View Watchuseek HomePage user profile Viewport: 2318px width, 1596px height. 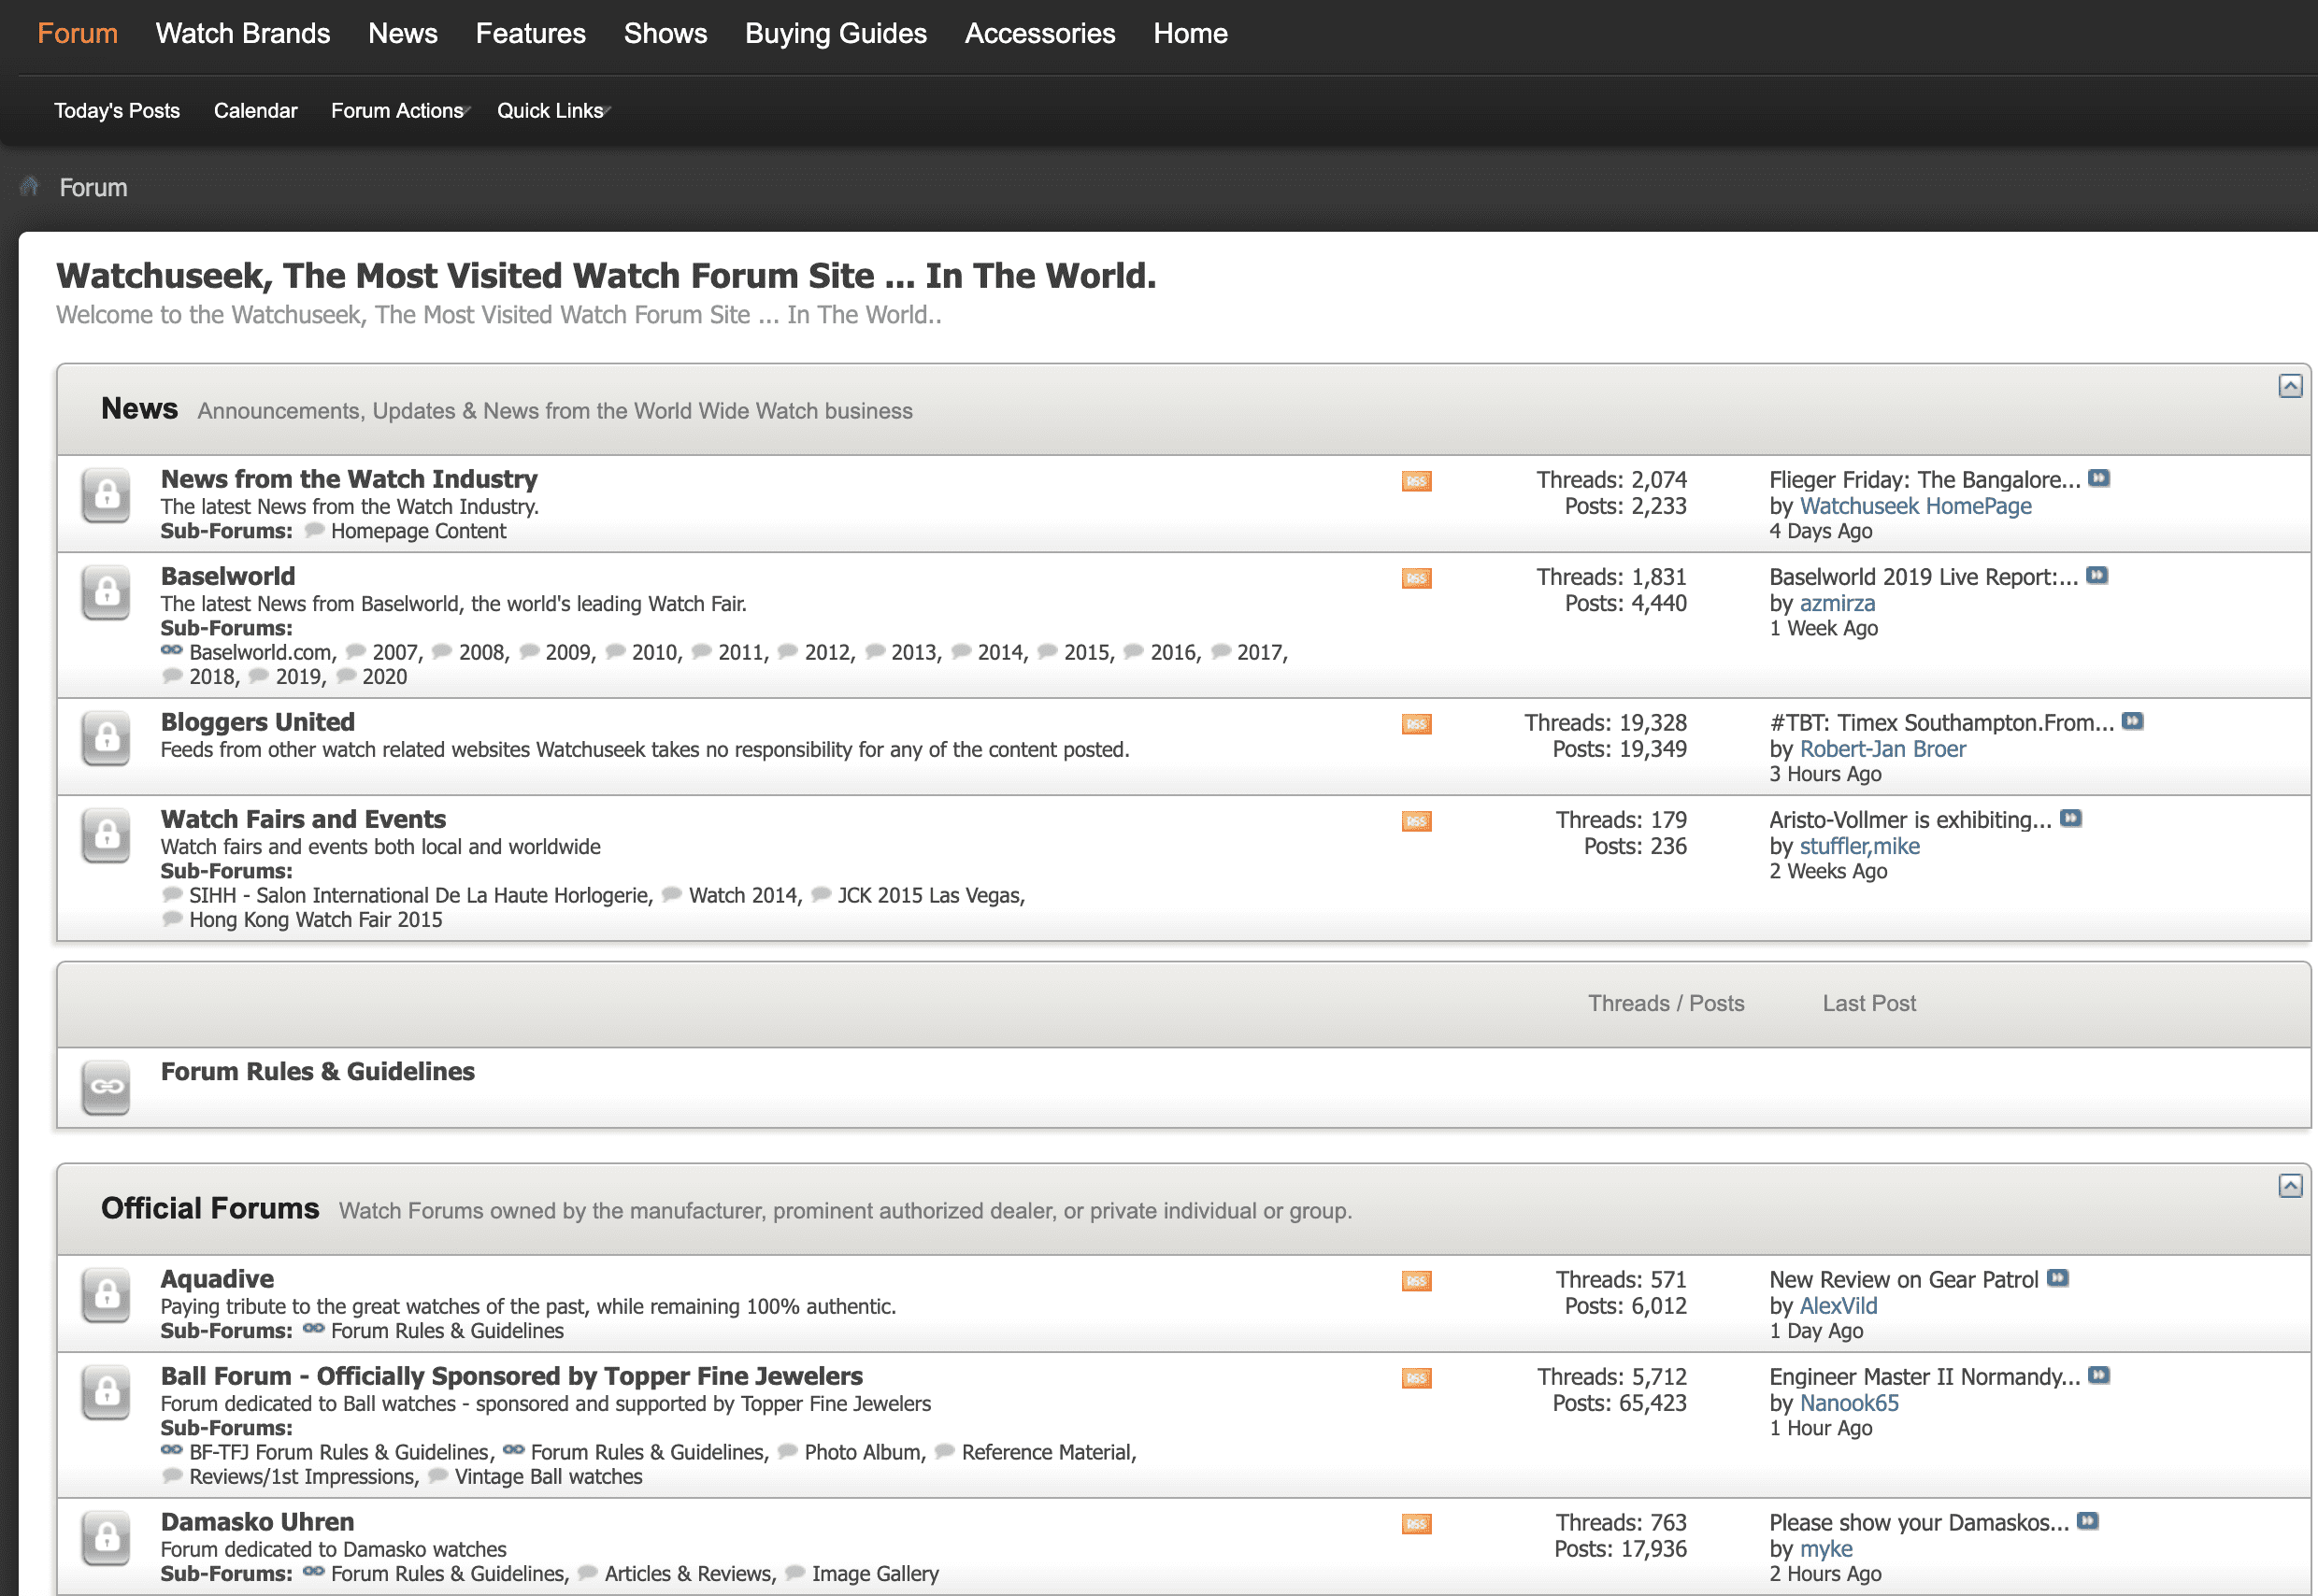pos(1916,506)
